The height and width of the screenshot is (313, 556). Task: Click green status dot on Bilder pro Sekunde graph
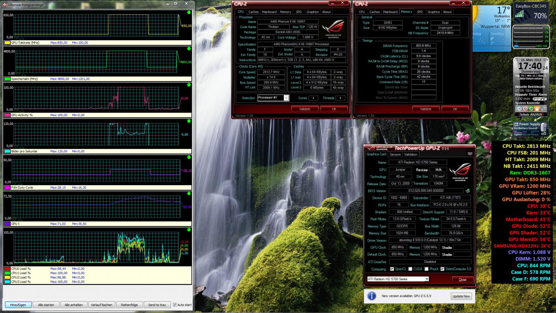click(x=189, y=121)
